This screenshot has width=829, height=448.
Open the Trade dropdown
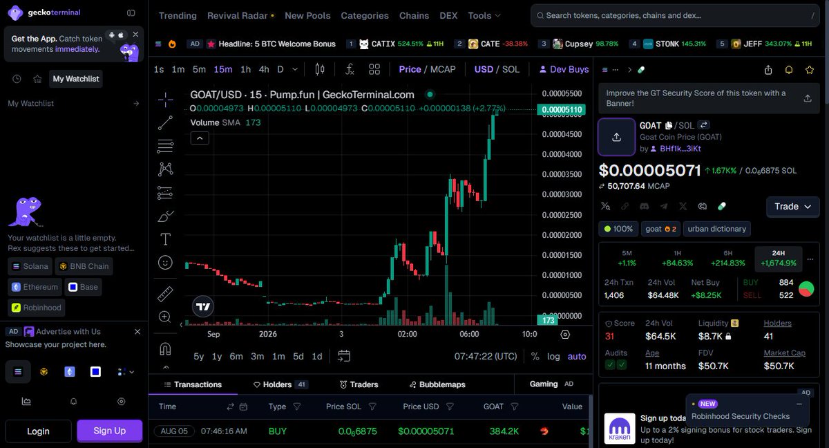tap(793, 206)
